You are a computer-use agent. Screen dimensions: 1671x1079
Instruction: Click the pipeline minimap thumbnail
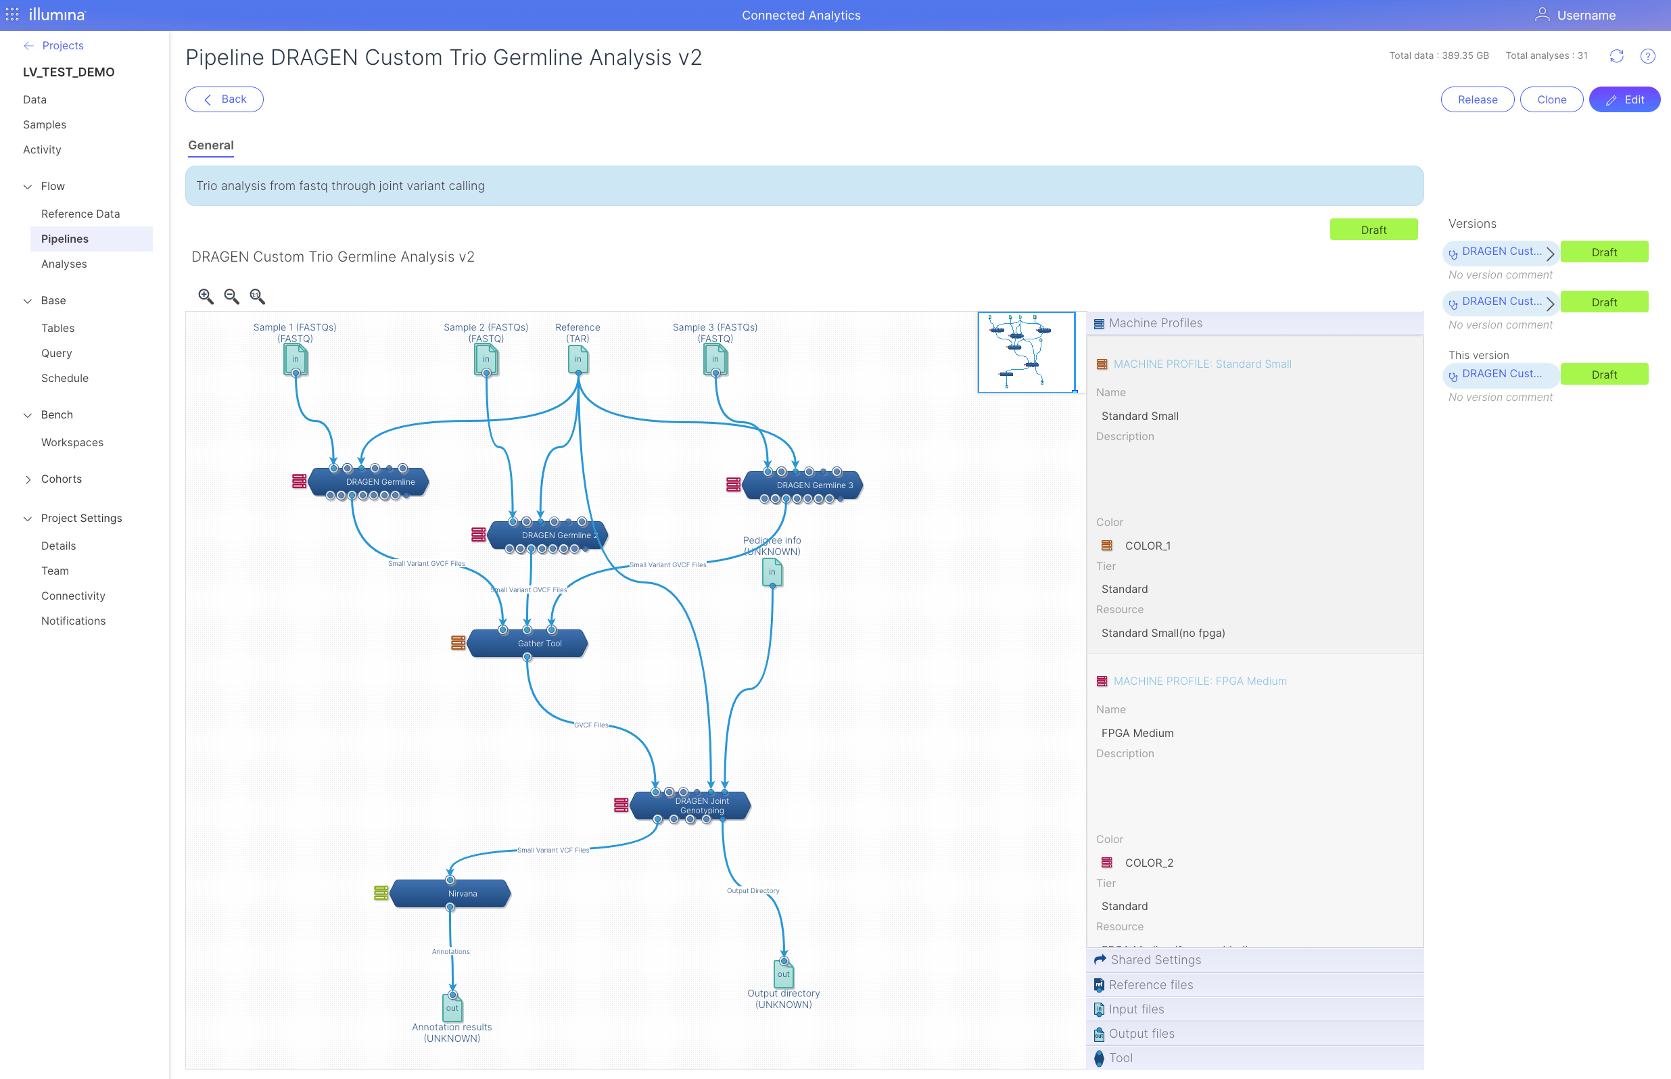click(x=1026, y=352)
